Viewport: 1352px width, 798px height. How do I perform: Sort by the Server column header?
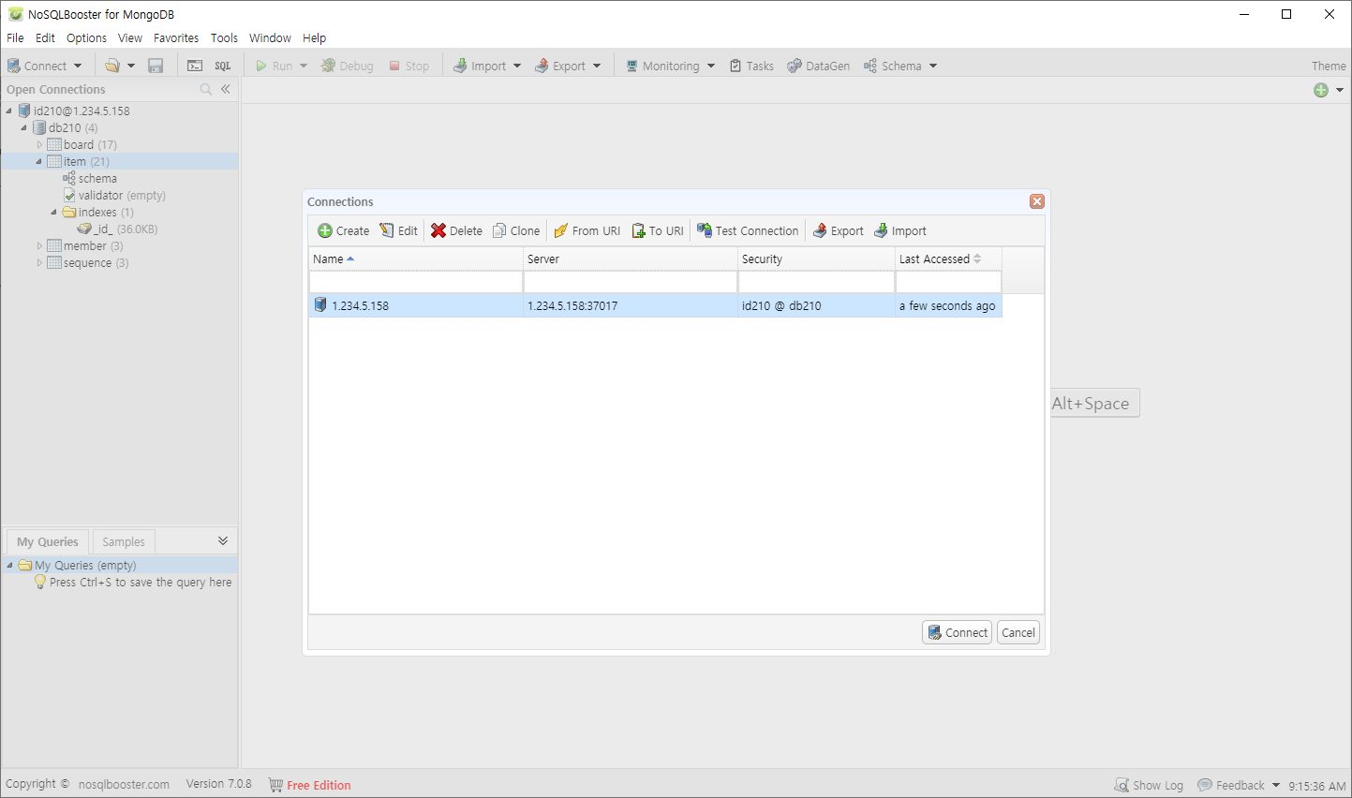[631, 259]
